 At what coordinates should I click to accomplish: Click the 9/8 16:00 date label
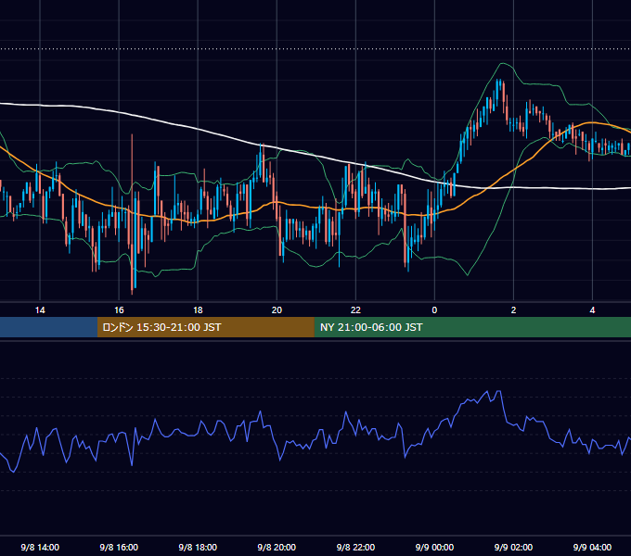(119, 547)
